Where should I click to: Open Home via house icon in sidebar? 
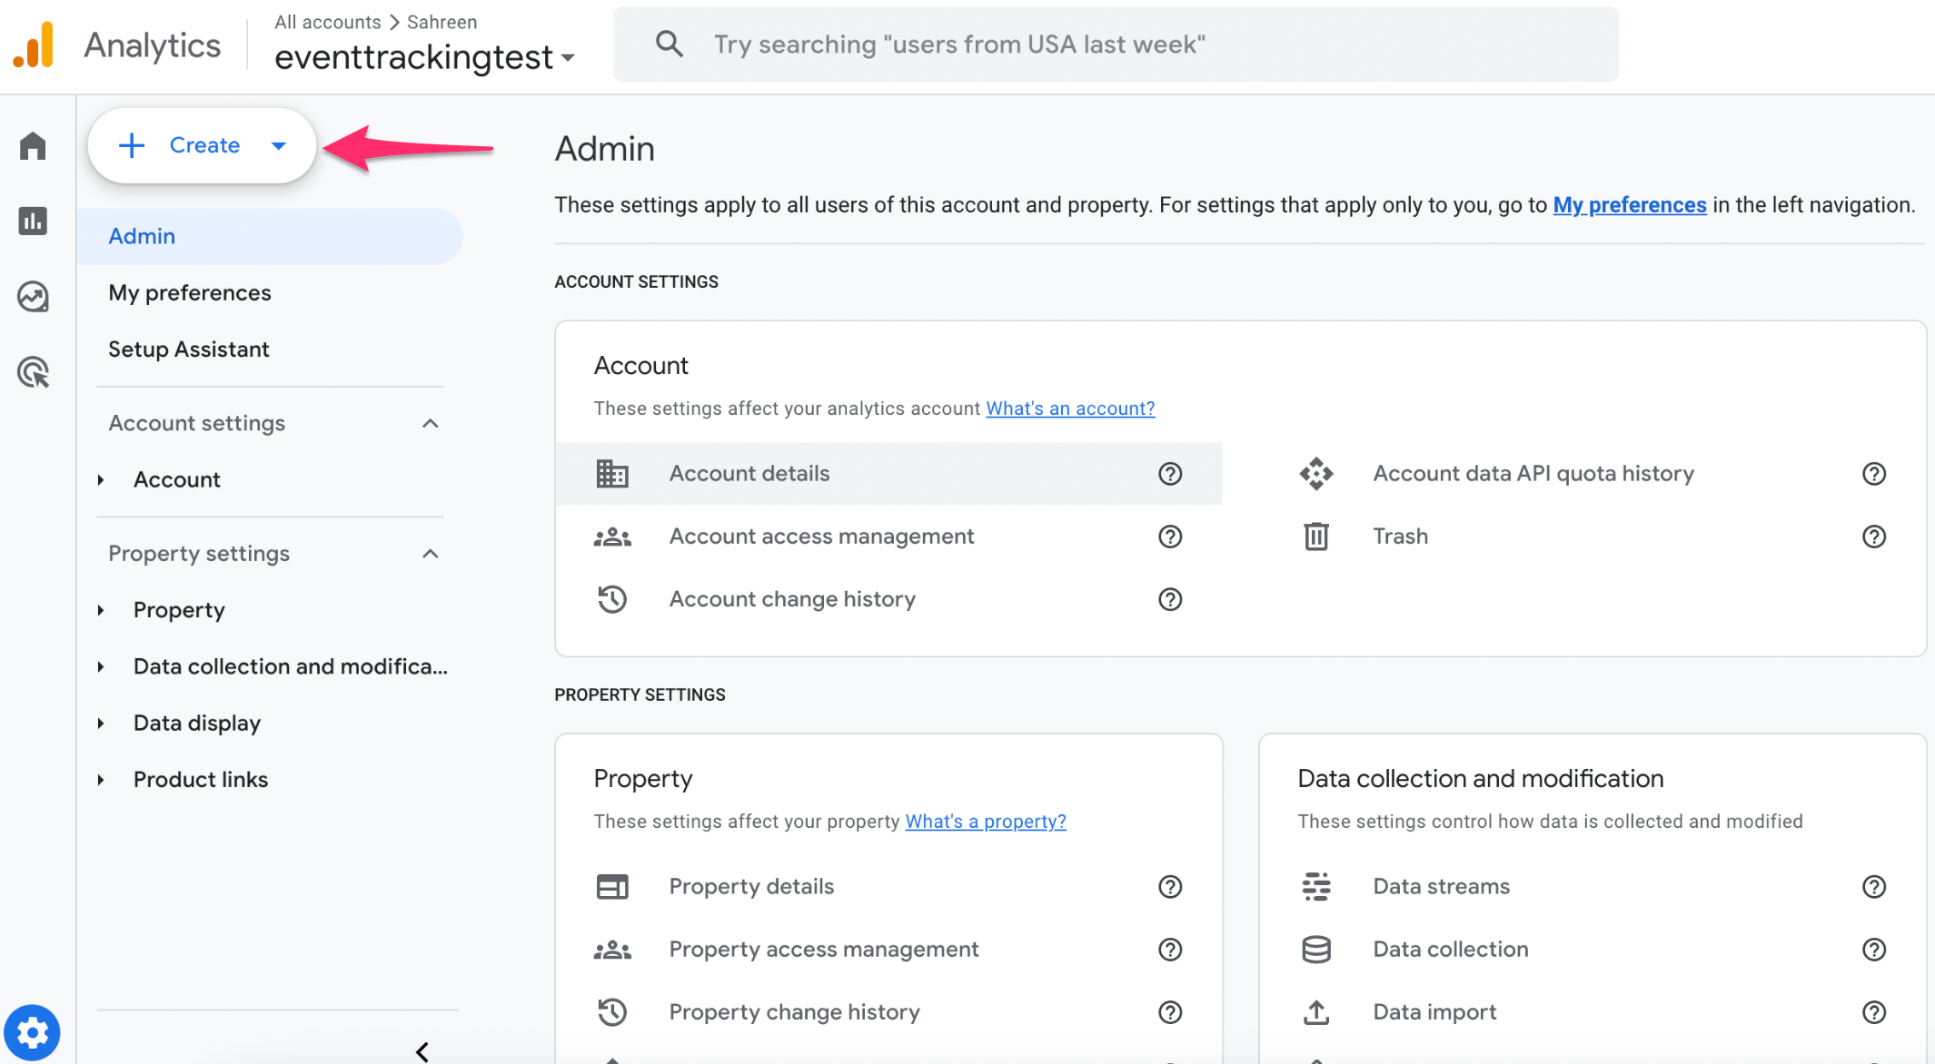click(x=33, y=146)
